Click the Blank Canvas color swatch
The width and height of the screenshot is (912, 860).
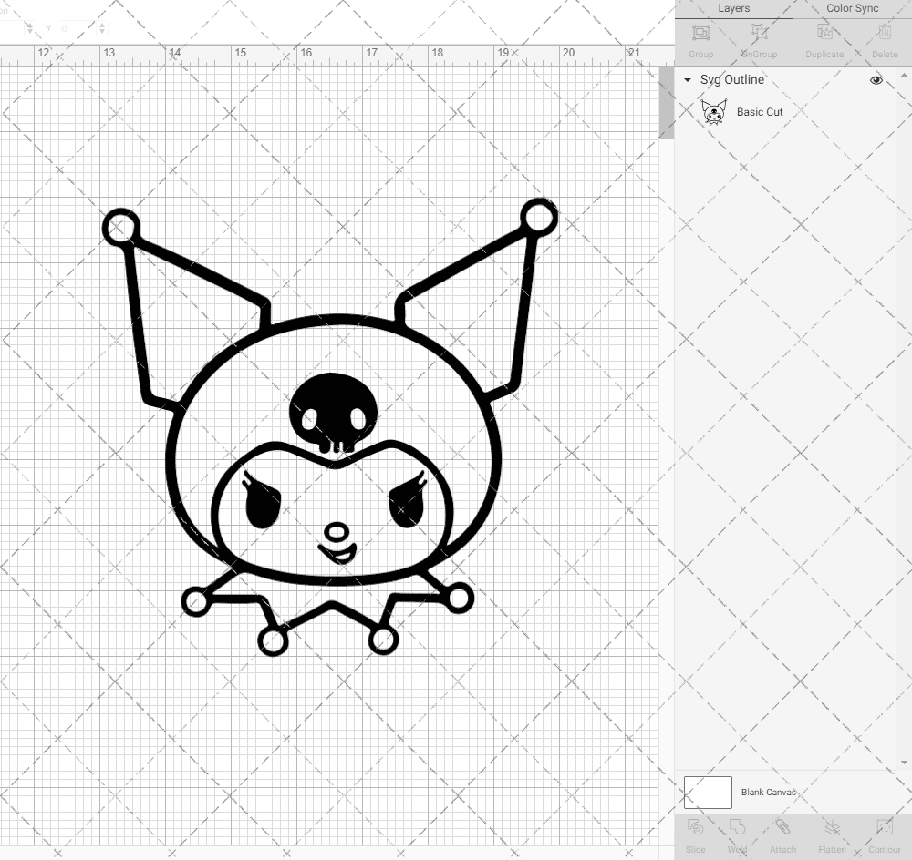pos(708,792)
